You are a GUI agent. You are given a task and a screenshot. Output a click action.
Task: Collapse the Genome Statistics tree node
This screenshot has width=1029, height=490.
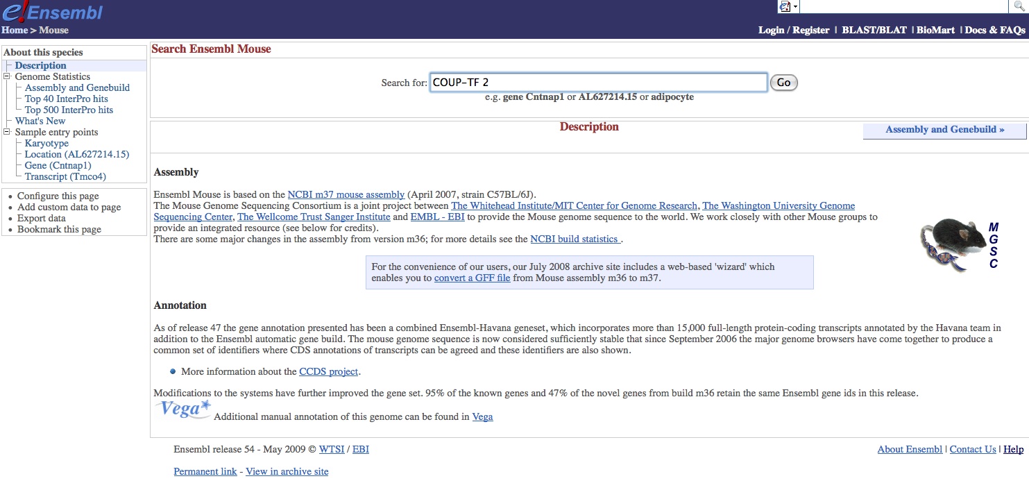(x=7, y=77)
